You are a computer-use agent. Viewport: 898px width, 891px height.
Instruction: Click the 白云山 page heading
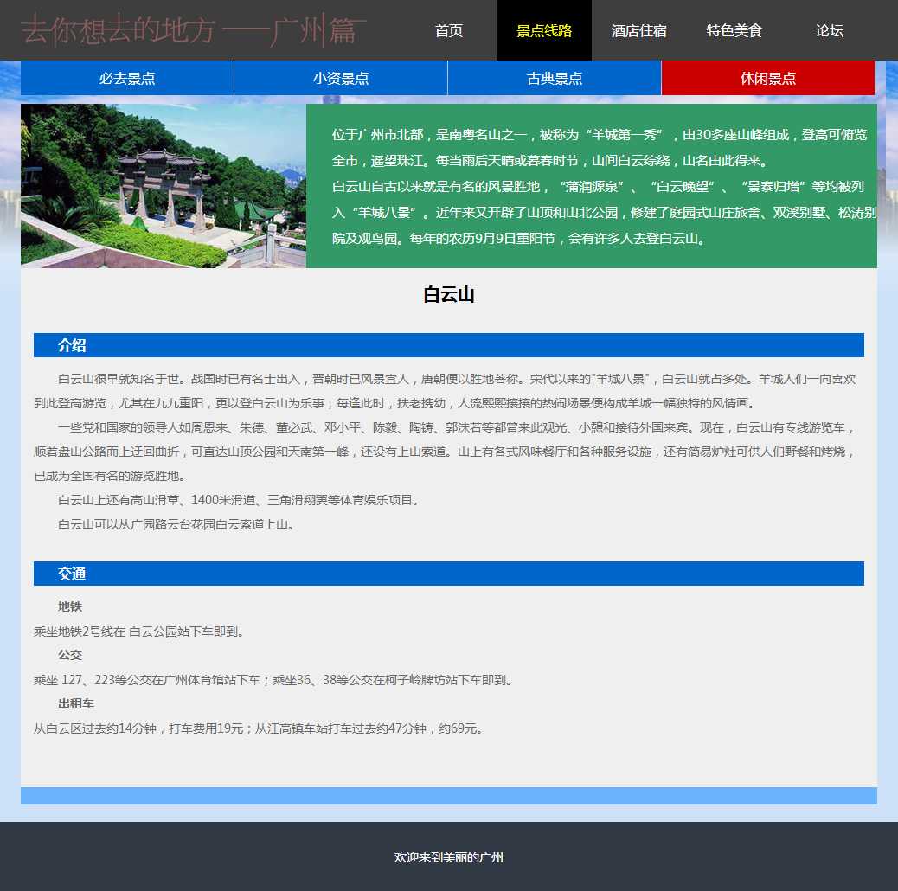click(449, 295)
